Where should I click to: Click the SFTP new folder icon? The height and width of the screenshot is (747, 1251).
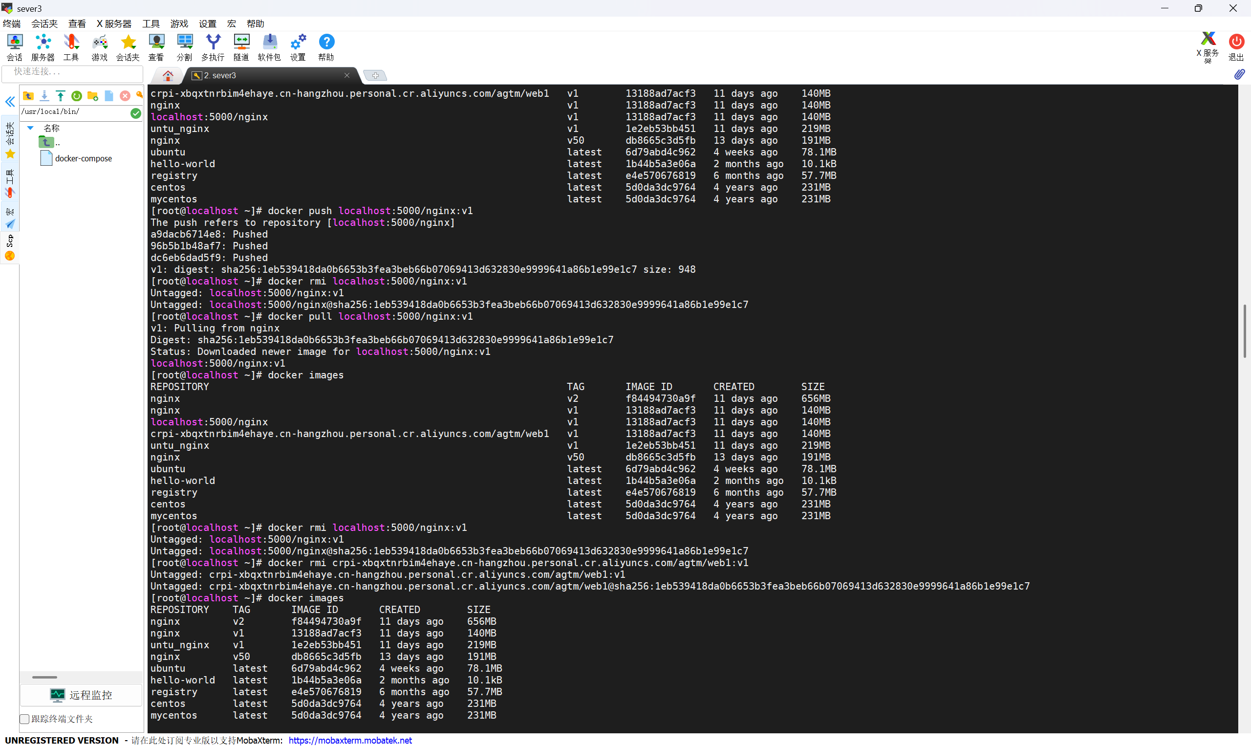pyautogui.click(x=92, y=96)
